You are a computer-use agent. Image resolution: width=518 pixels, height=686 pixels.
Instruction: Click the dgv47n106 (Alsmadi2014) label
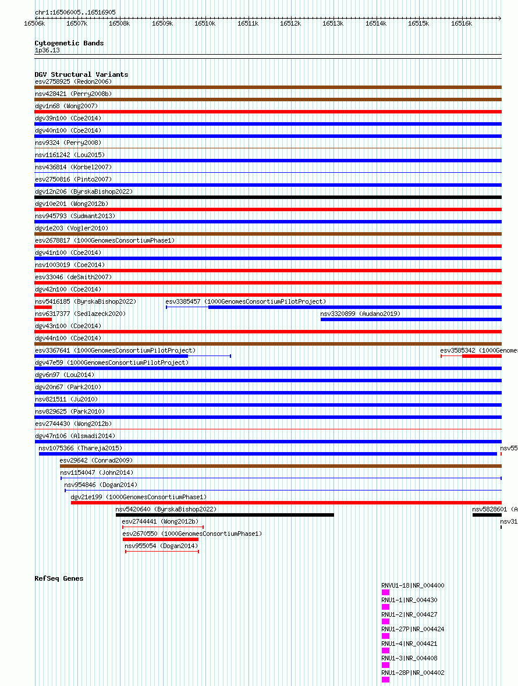point(75,436)
